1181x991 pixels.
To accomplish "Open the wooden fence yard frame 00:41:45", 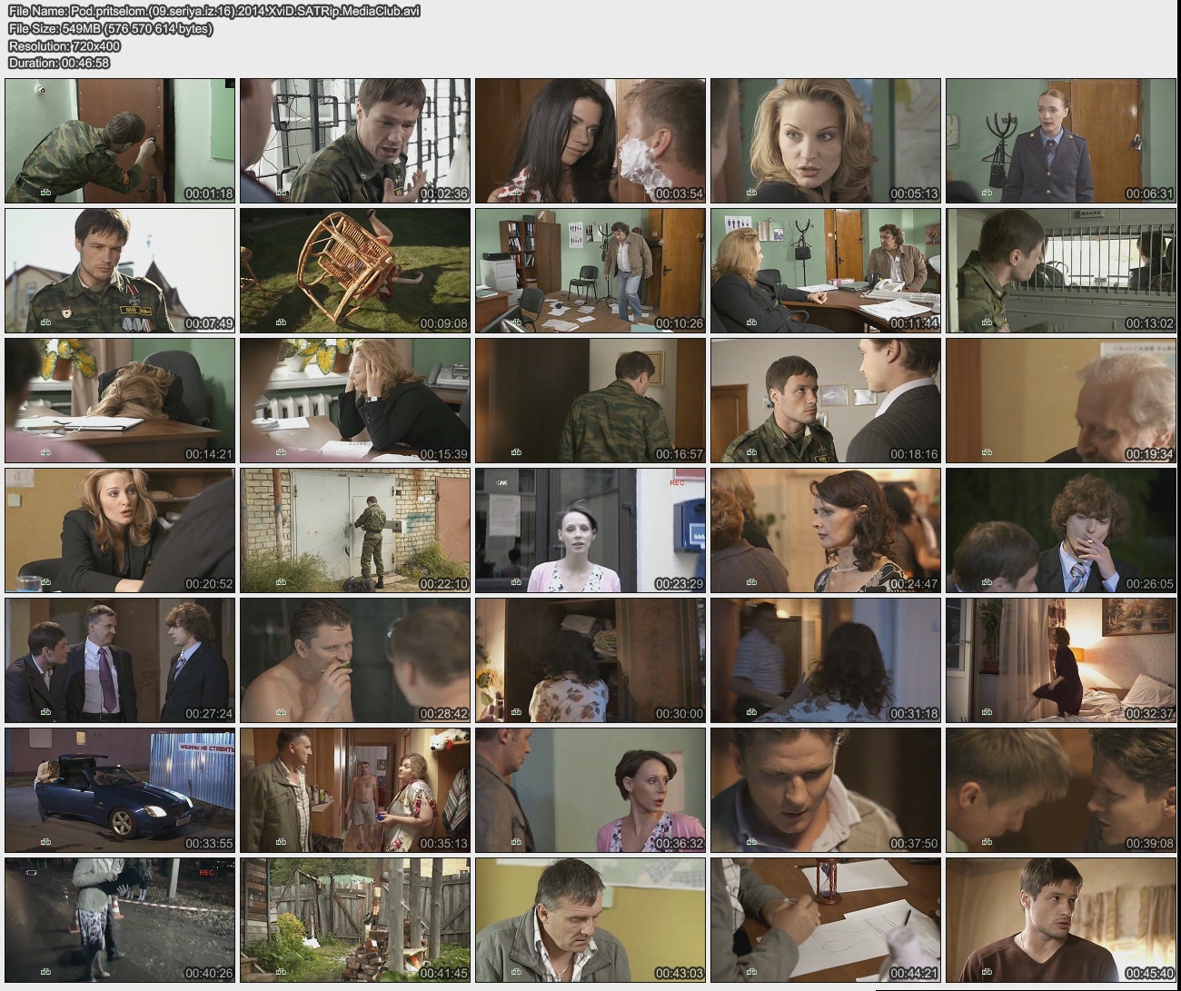I will 354,920.
